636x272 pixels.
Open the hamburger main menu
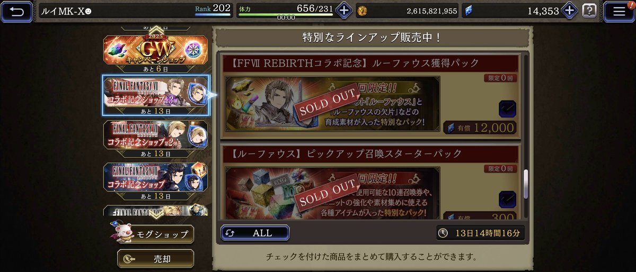tap(619, 11)
